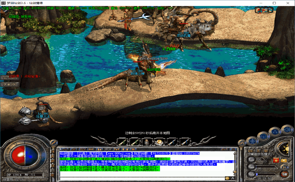Open the emoji smiley in chat

228,178
